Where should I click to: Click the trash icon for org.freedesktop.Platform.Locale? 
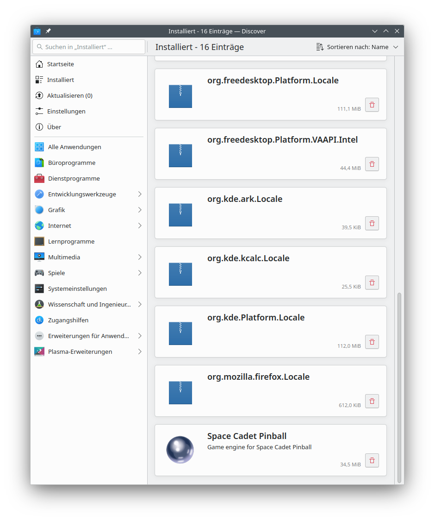372,105
